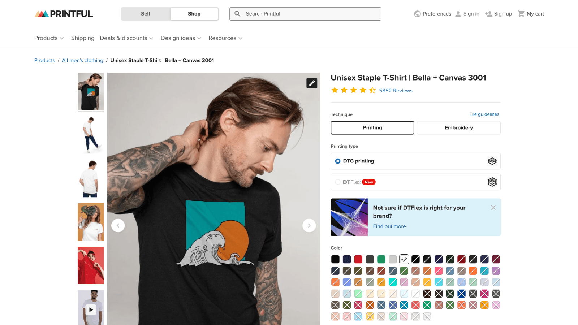Click DTG printing layers icon
This screenshot has width=578, height=325.
click(492, 161)
